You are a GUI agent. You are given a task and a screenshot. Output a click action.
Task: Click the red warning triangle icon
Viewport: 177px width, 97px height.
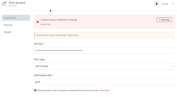click(38, 22)
